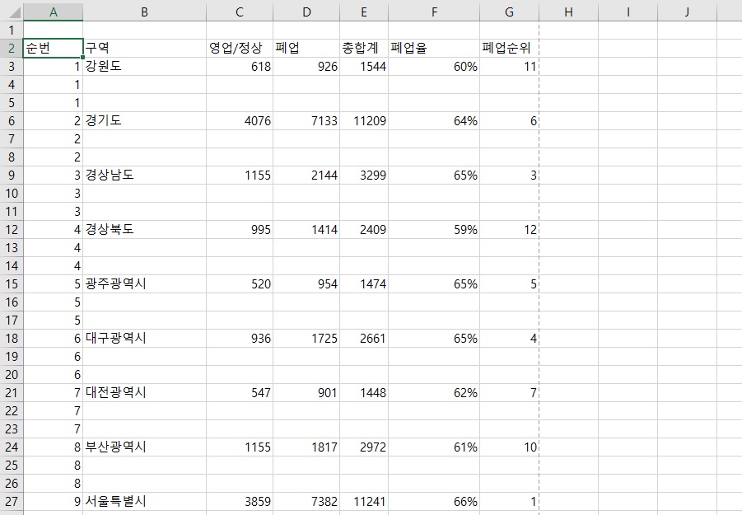The image size is (742, 515).
Task: Select column H header
Action: 568,12
